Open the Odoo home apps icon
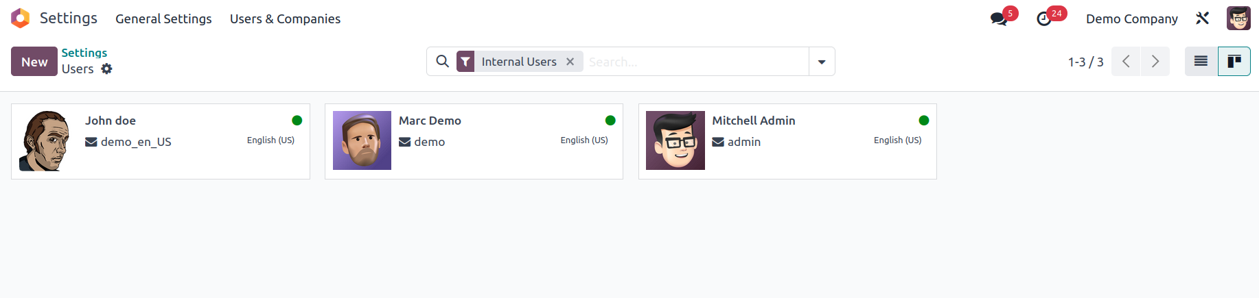 [21, 18]
